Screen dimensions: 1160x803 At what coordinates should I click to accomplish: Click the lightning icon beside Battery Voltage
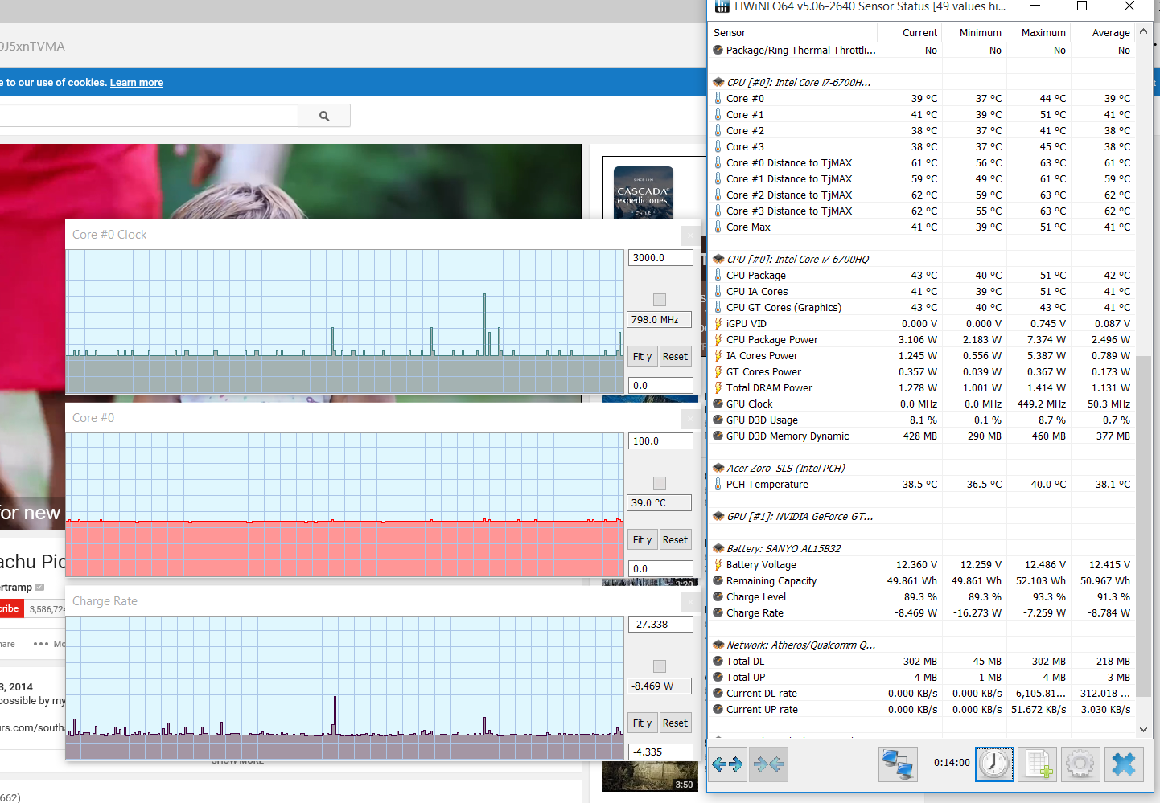[718, 564]
